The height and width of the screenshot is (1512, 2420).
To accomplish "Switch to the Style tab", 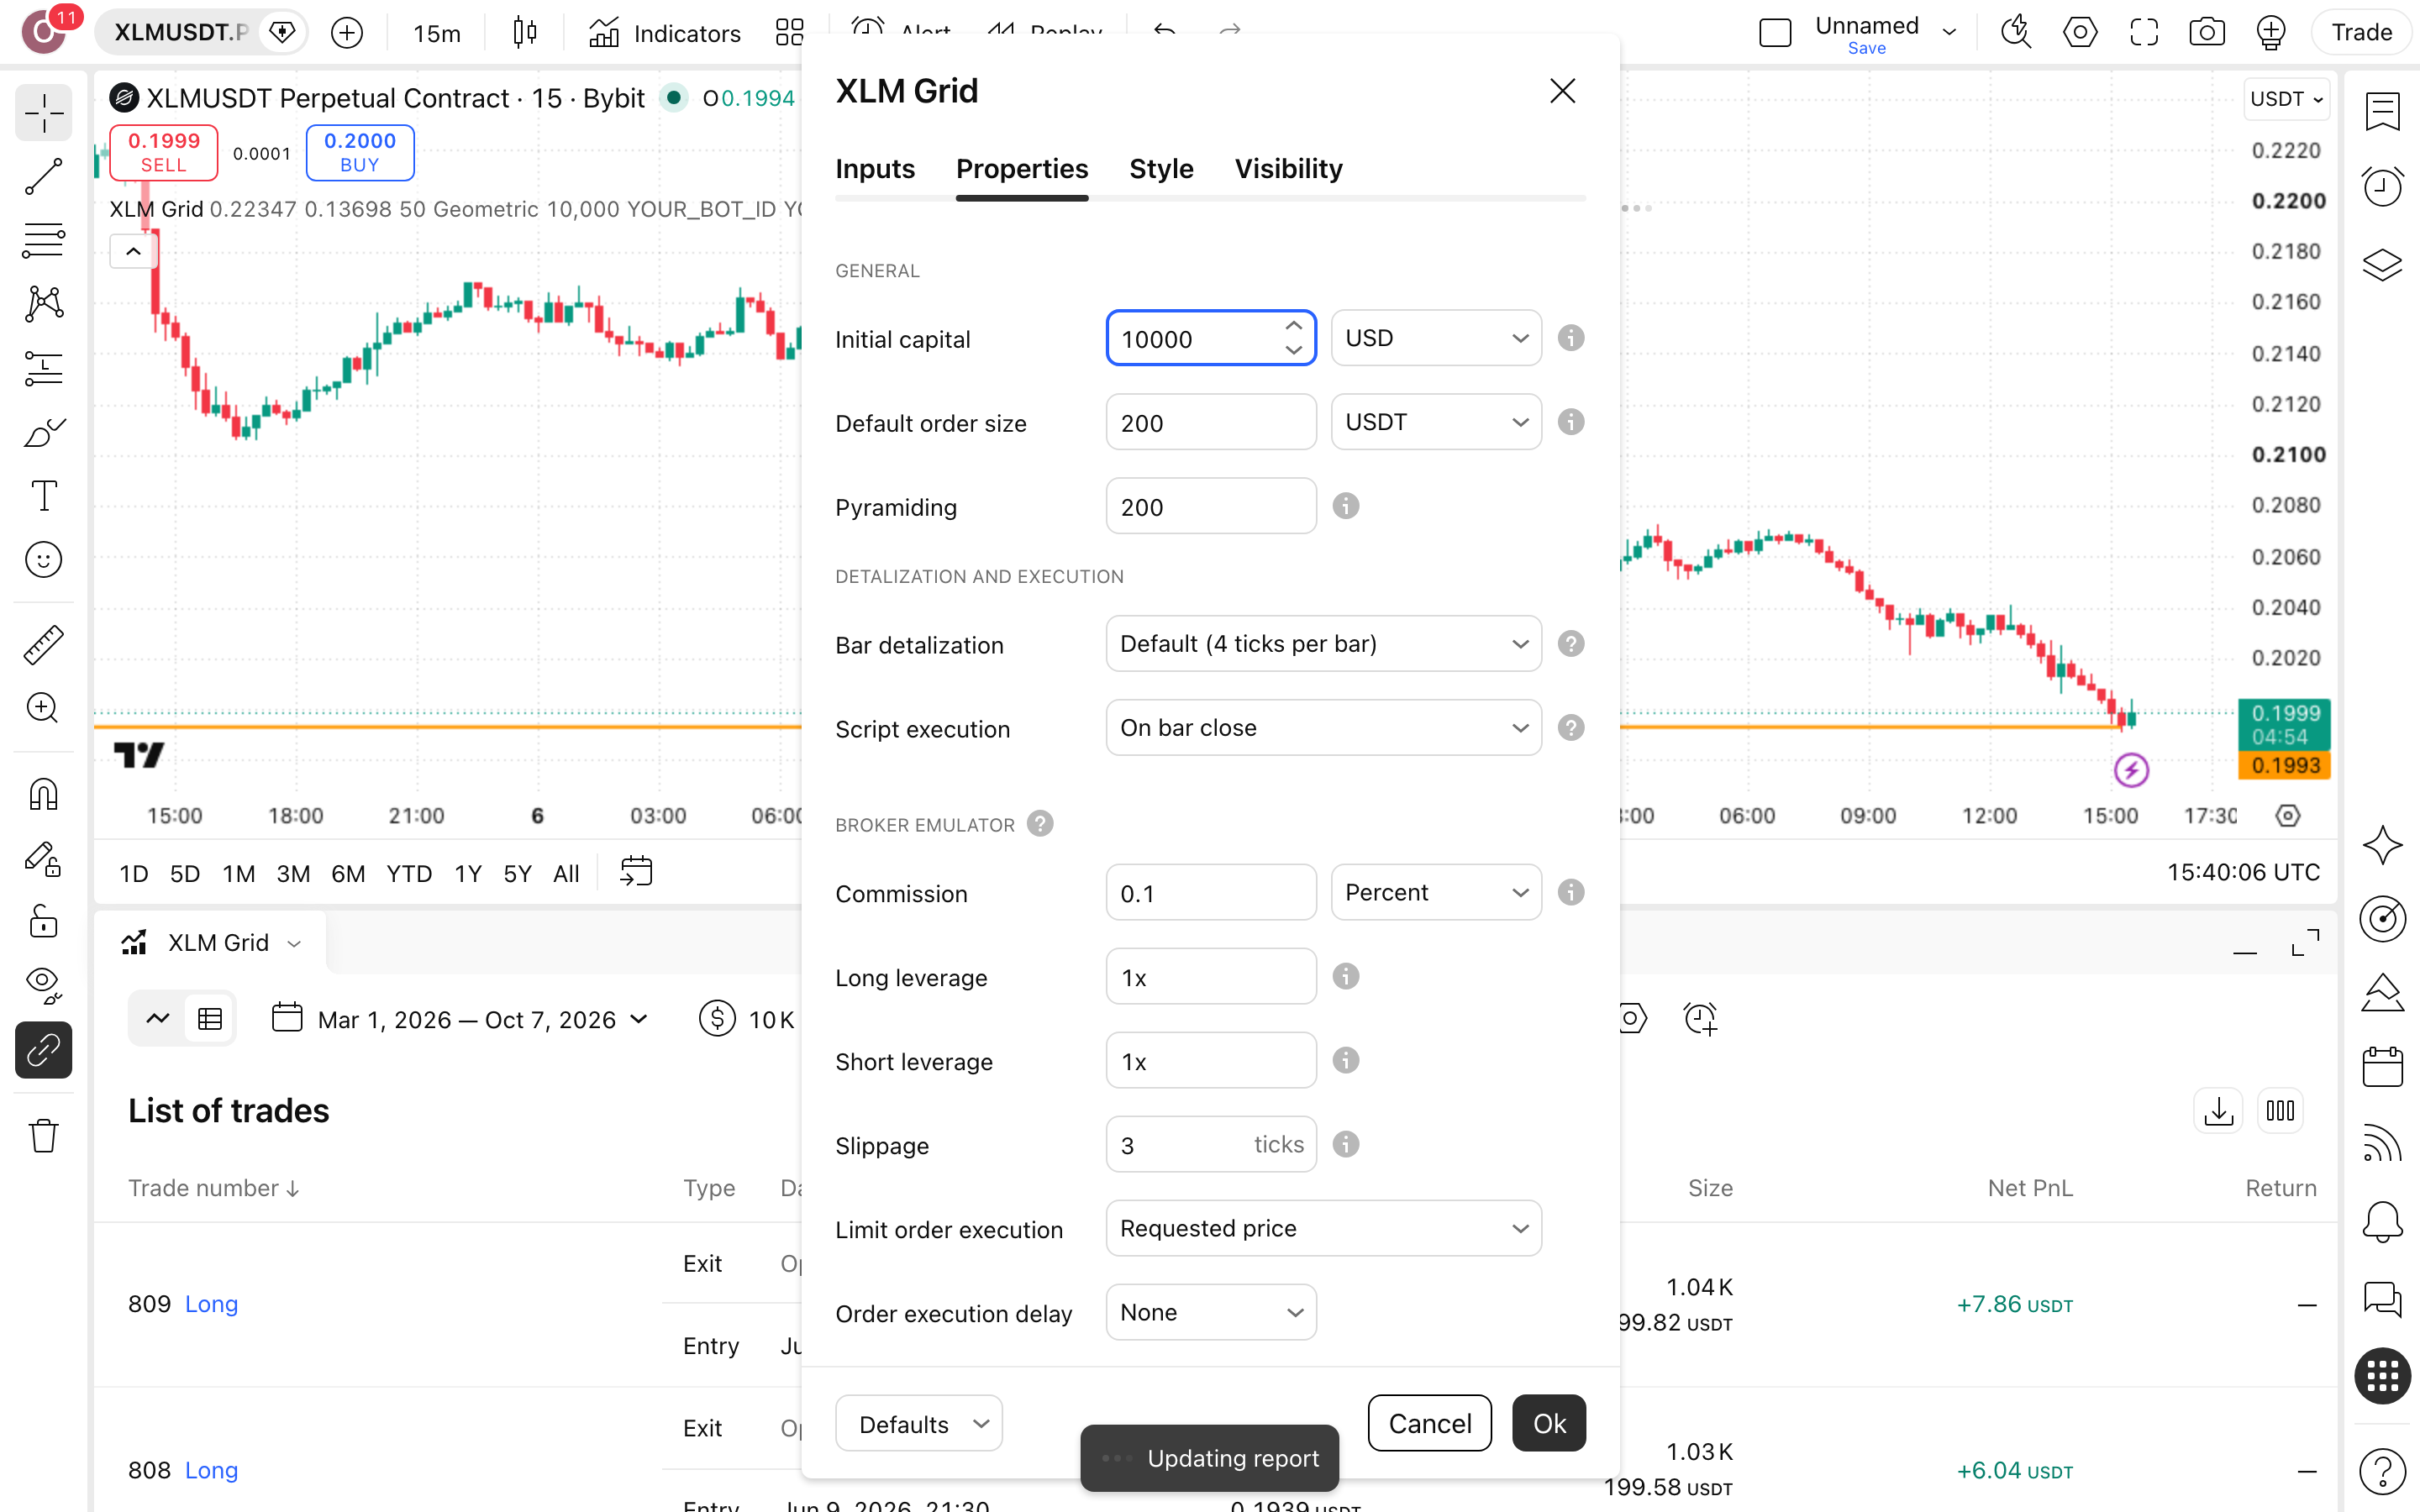I will [x=1161, y=168].
